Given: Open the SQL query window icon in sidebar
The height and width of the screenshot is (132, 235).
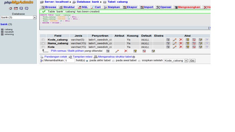Looking at the screenshot, I should [x=16, y=9].
